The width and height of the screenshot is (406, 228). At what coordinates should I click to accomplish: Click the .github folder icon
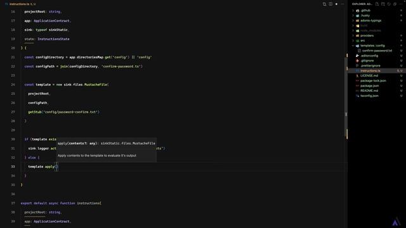[x=358, y=11]
